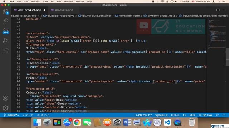Click Ln 60, Col 117 cursor position
The image size is (229, 128).
tap(143, 115)
